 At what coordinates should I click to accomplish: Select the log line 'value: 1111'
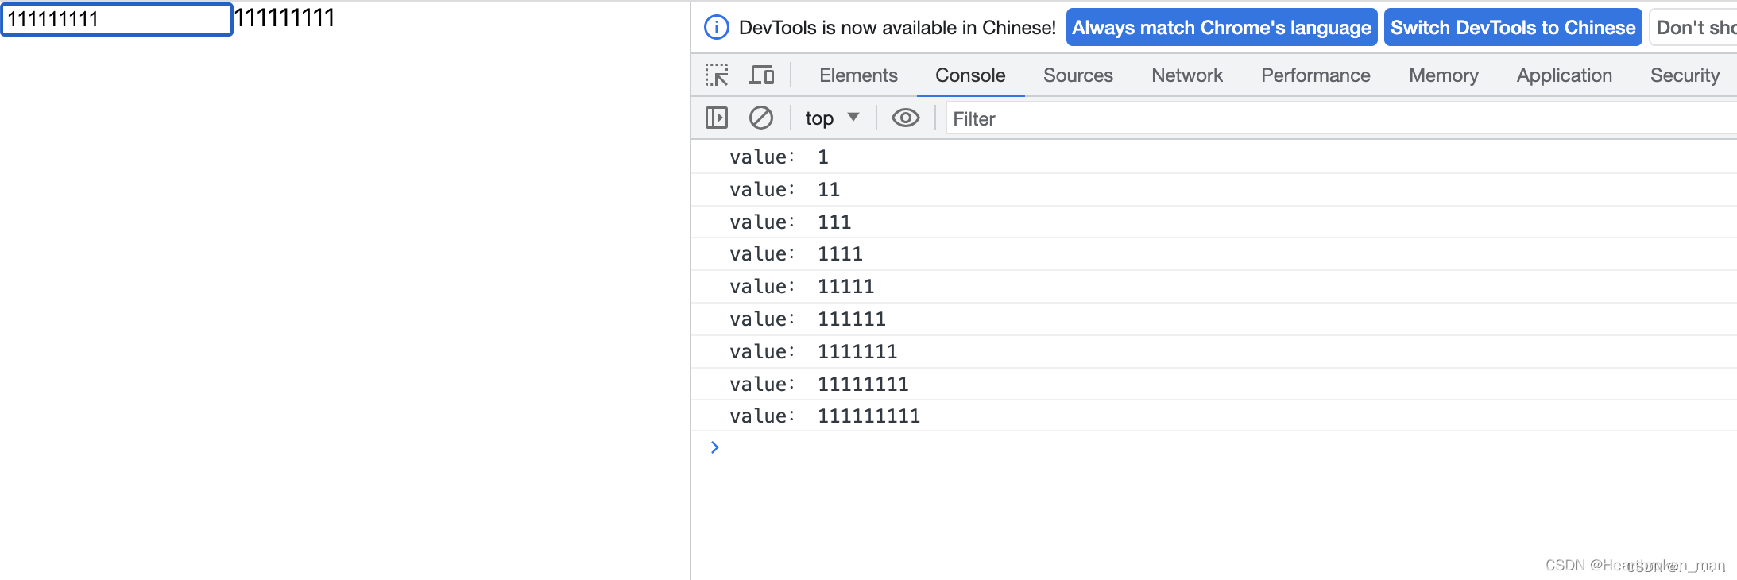point(1214,254)
